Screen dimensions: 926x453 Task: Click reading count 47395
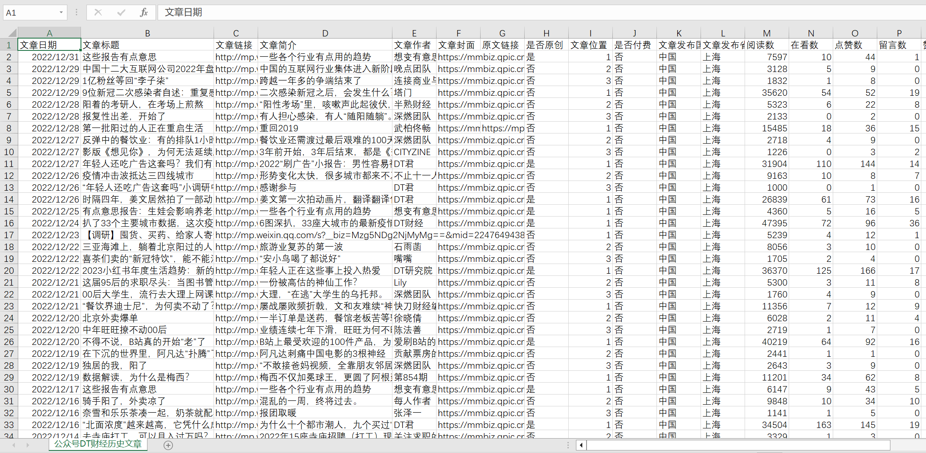click(x=767, y=223)
